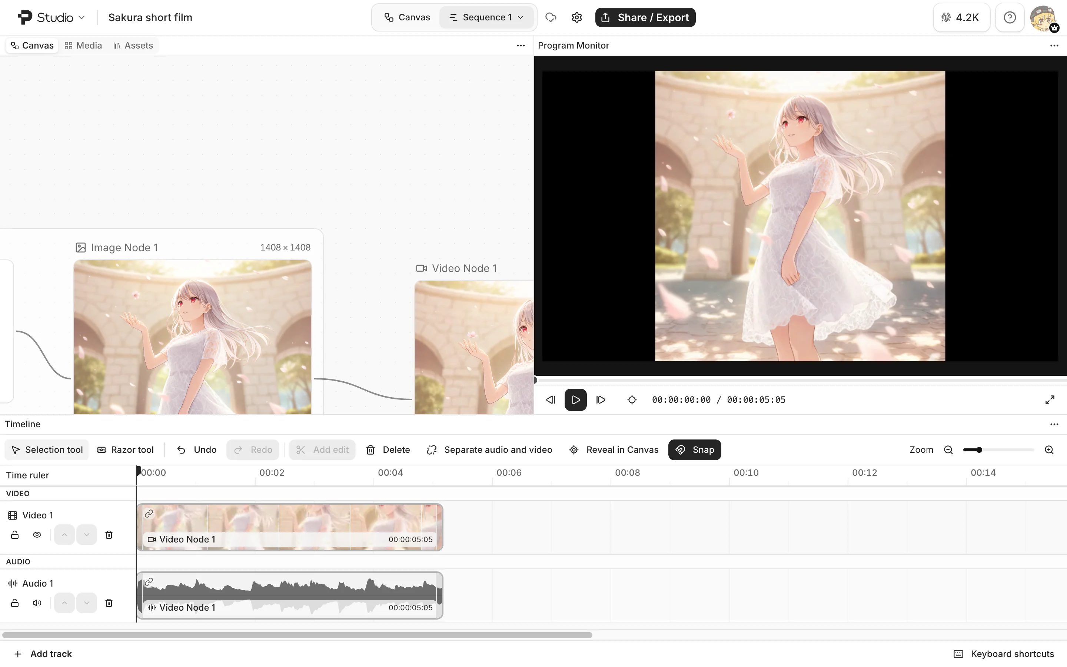Adjust the timeline Zoom slider
The image size is (1067, 667).
click(998, 449)
